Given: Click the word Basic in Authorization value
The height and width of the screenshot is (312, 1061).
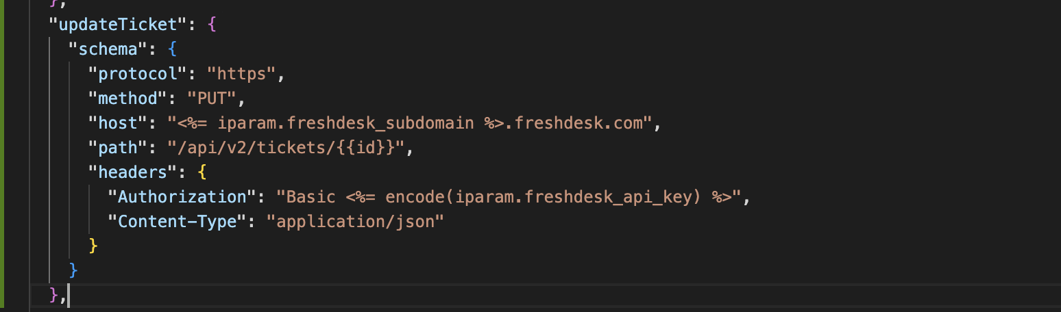Looking at the screenshot, I should tap(310, 198).
